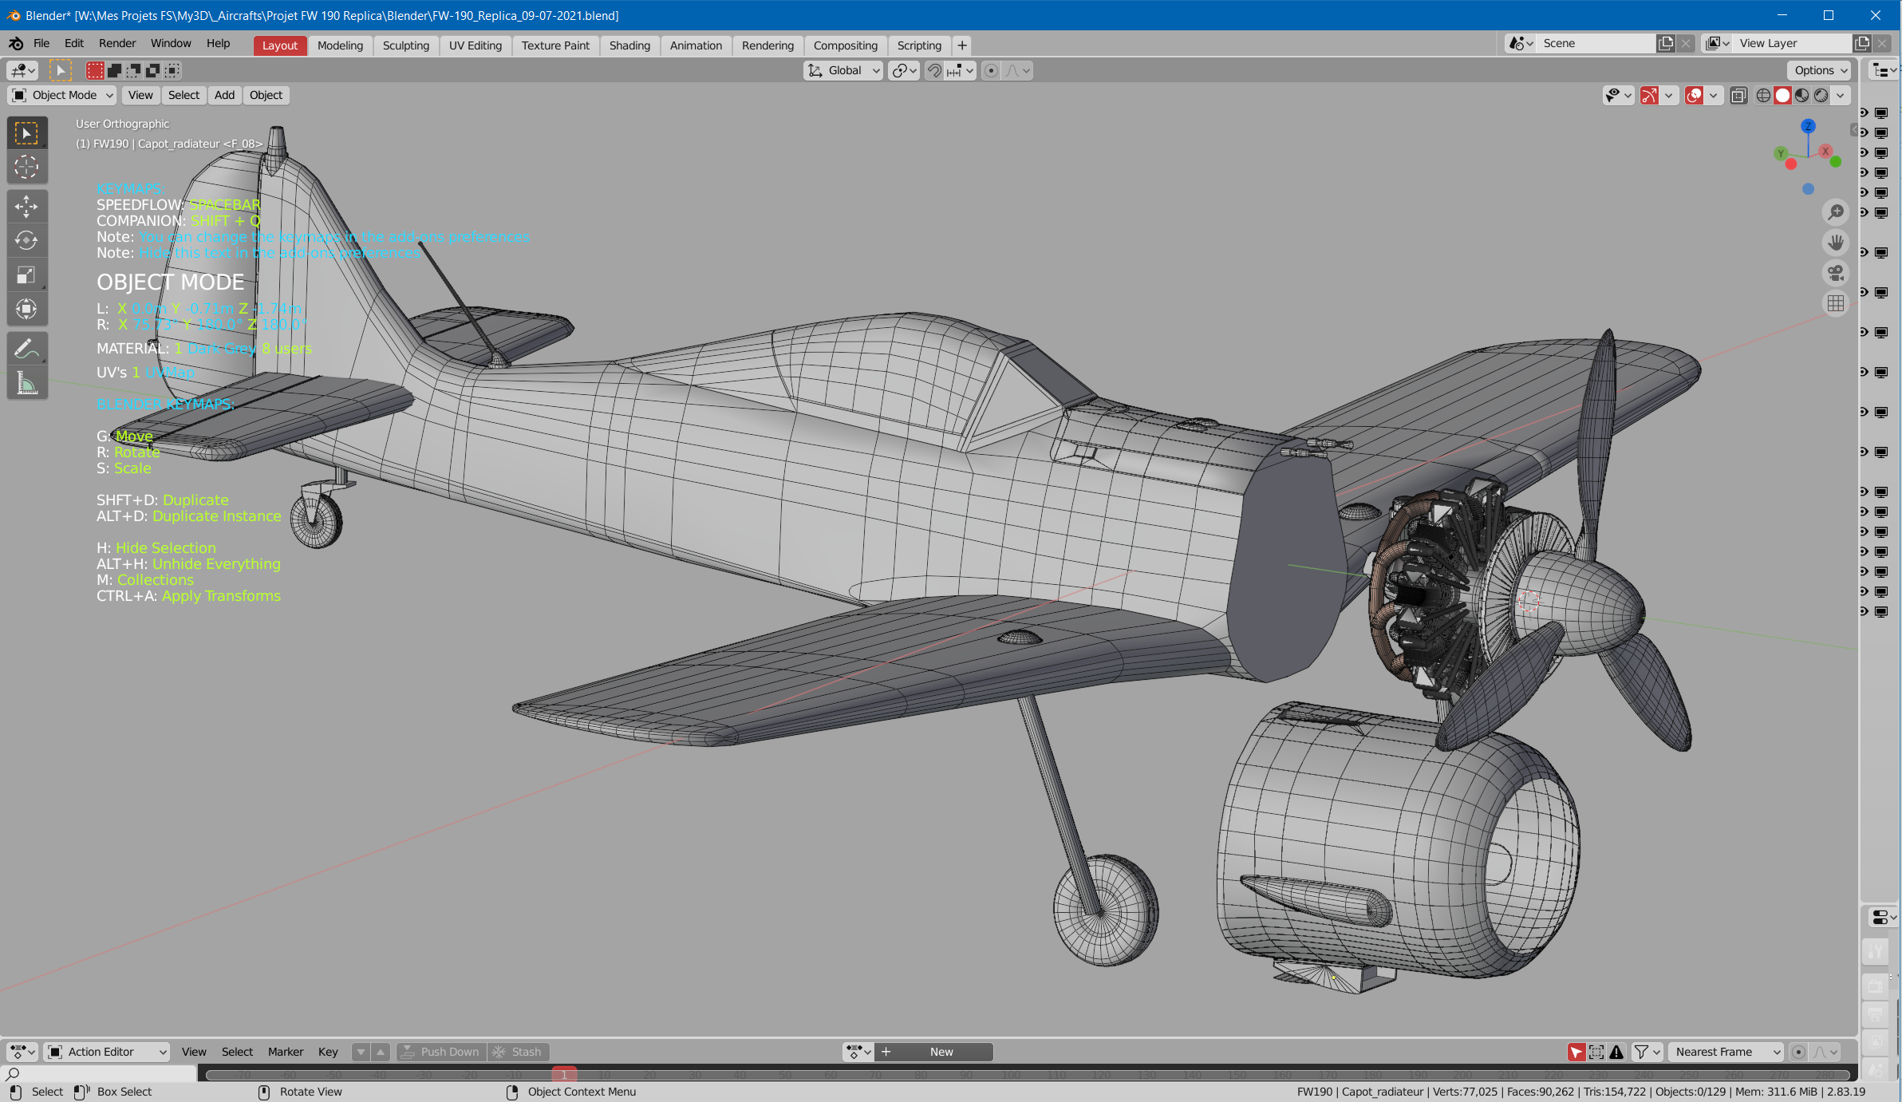
Task: Click the timeline horizontal scrollbar
Action: (1028, 1076)
